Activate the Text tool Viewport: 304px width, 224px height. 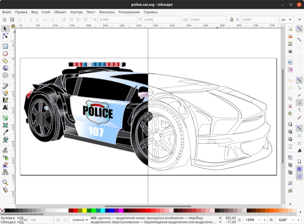(x=5, y=107)
